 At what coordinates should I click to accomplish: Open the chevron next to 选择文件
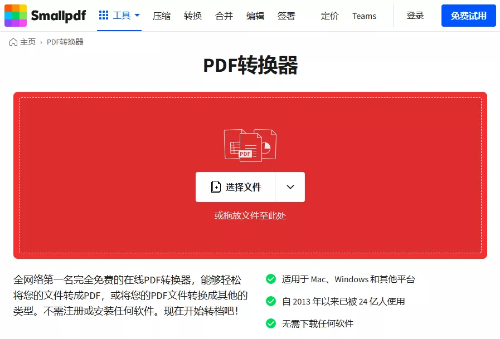(290, 187)
